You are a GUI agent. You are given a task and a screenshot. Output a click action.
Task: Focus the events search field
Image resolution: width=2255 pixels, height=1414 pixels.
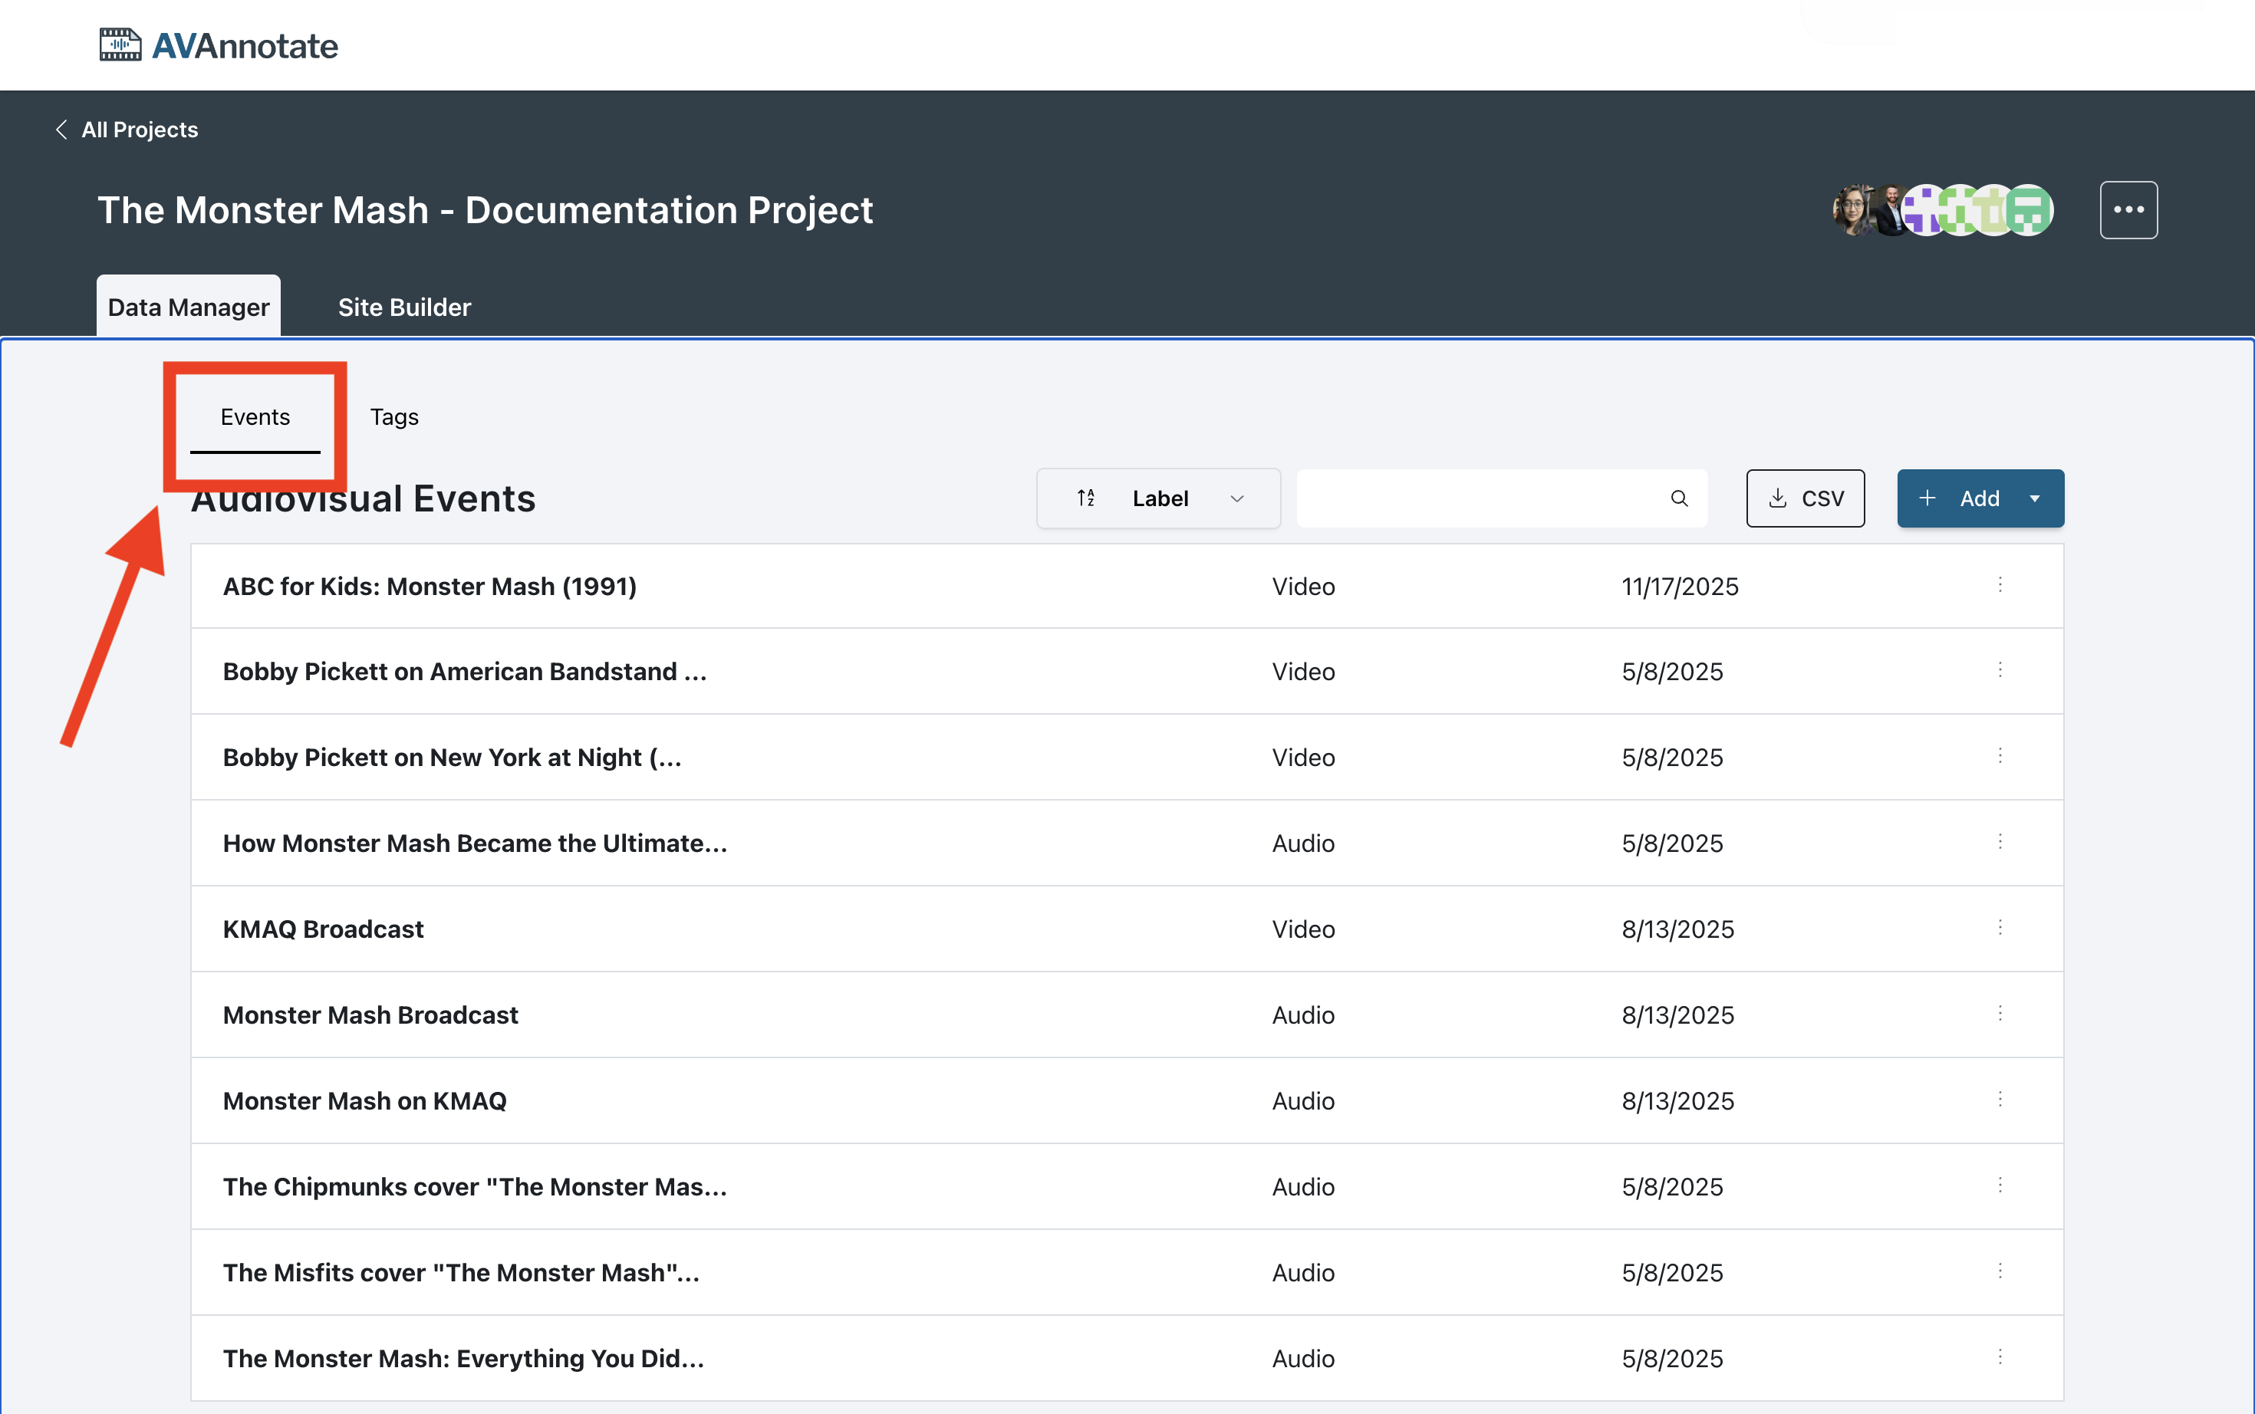[1478, 498]
